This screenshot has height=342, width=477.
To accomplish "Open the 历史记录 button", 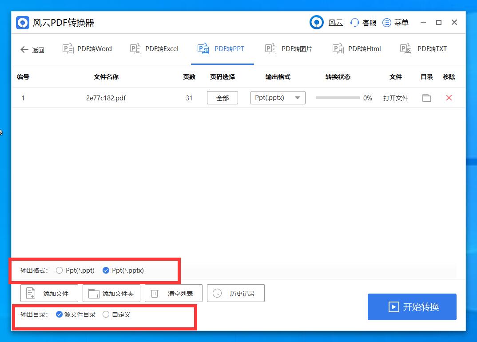I will [x=236, y=293].
